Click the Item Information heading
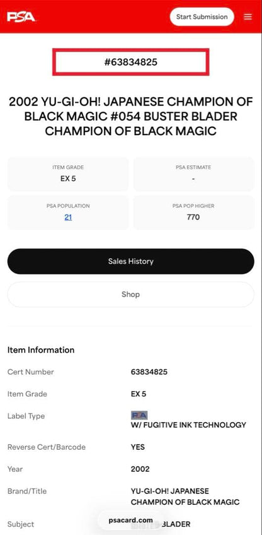This screenshot has width=262, height=535. [41, 350]
